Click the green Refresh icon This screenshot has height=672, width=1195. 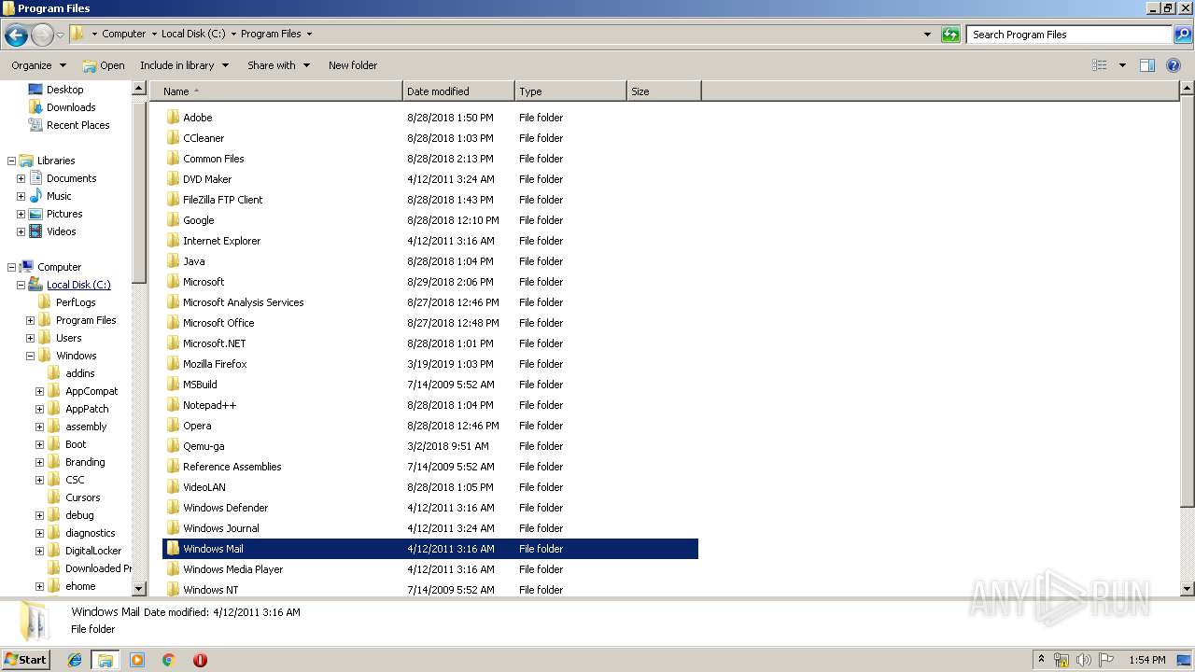pos(950,35)
